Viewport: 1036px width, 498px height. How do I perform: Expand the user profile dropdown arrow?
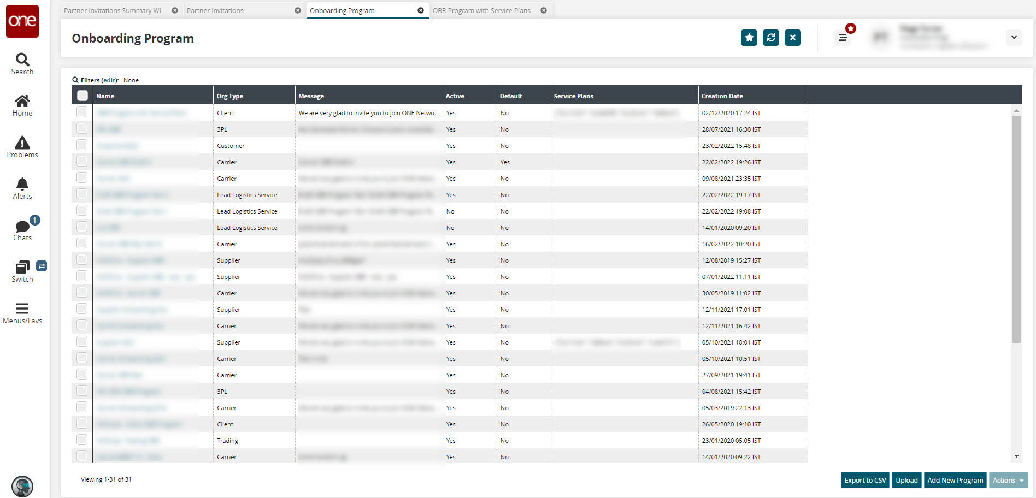(x=1014, y=38)
